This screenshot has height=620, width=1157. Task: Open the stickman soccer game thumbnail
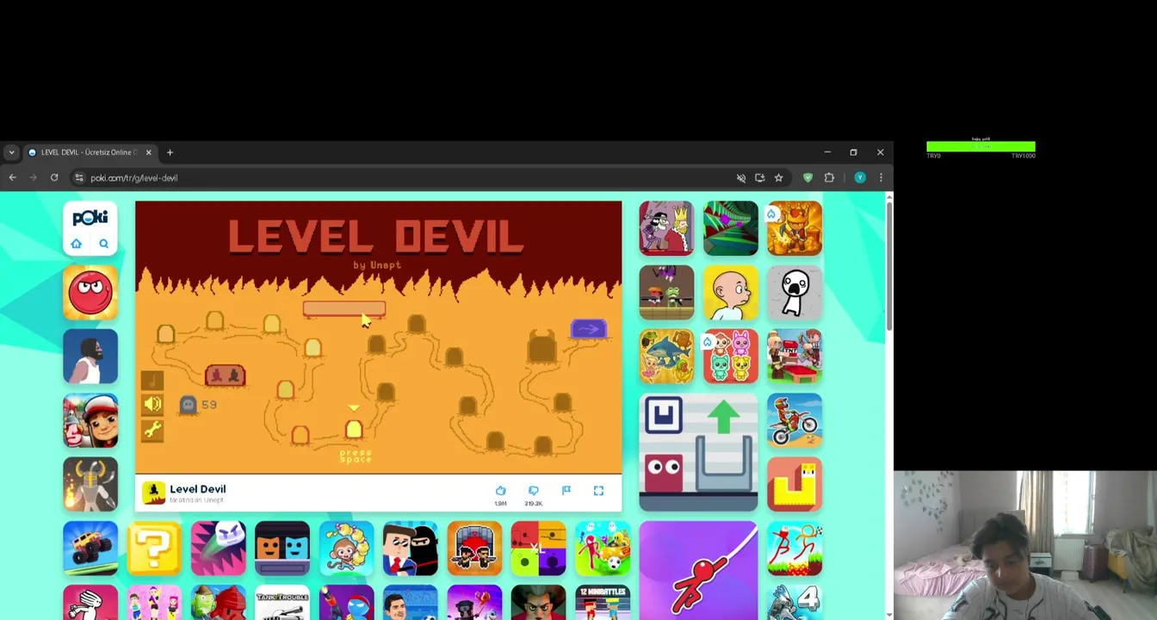tap(603, 549)
